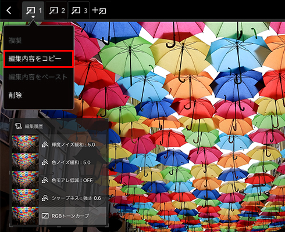The image size is (285, 232).
Task: Choose 複製 from the version menu
Action: (15, 41)
